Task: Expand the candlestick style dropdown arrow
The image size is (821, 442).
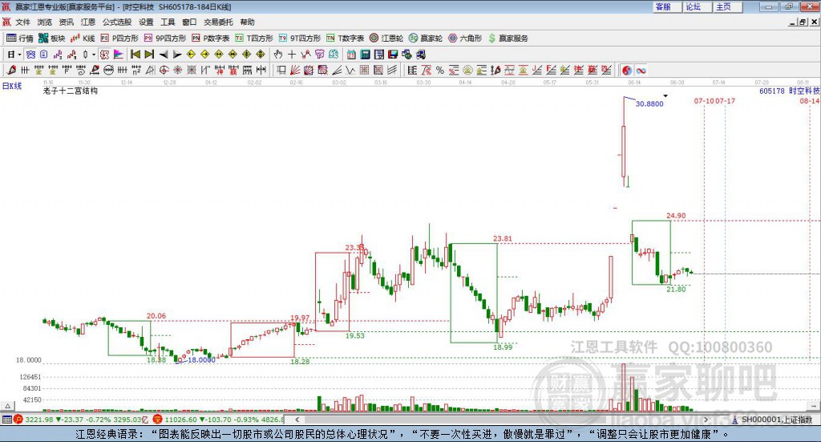Action: (94, 55)
